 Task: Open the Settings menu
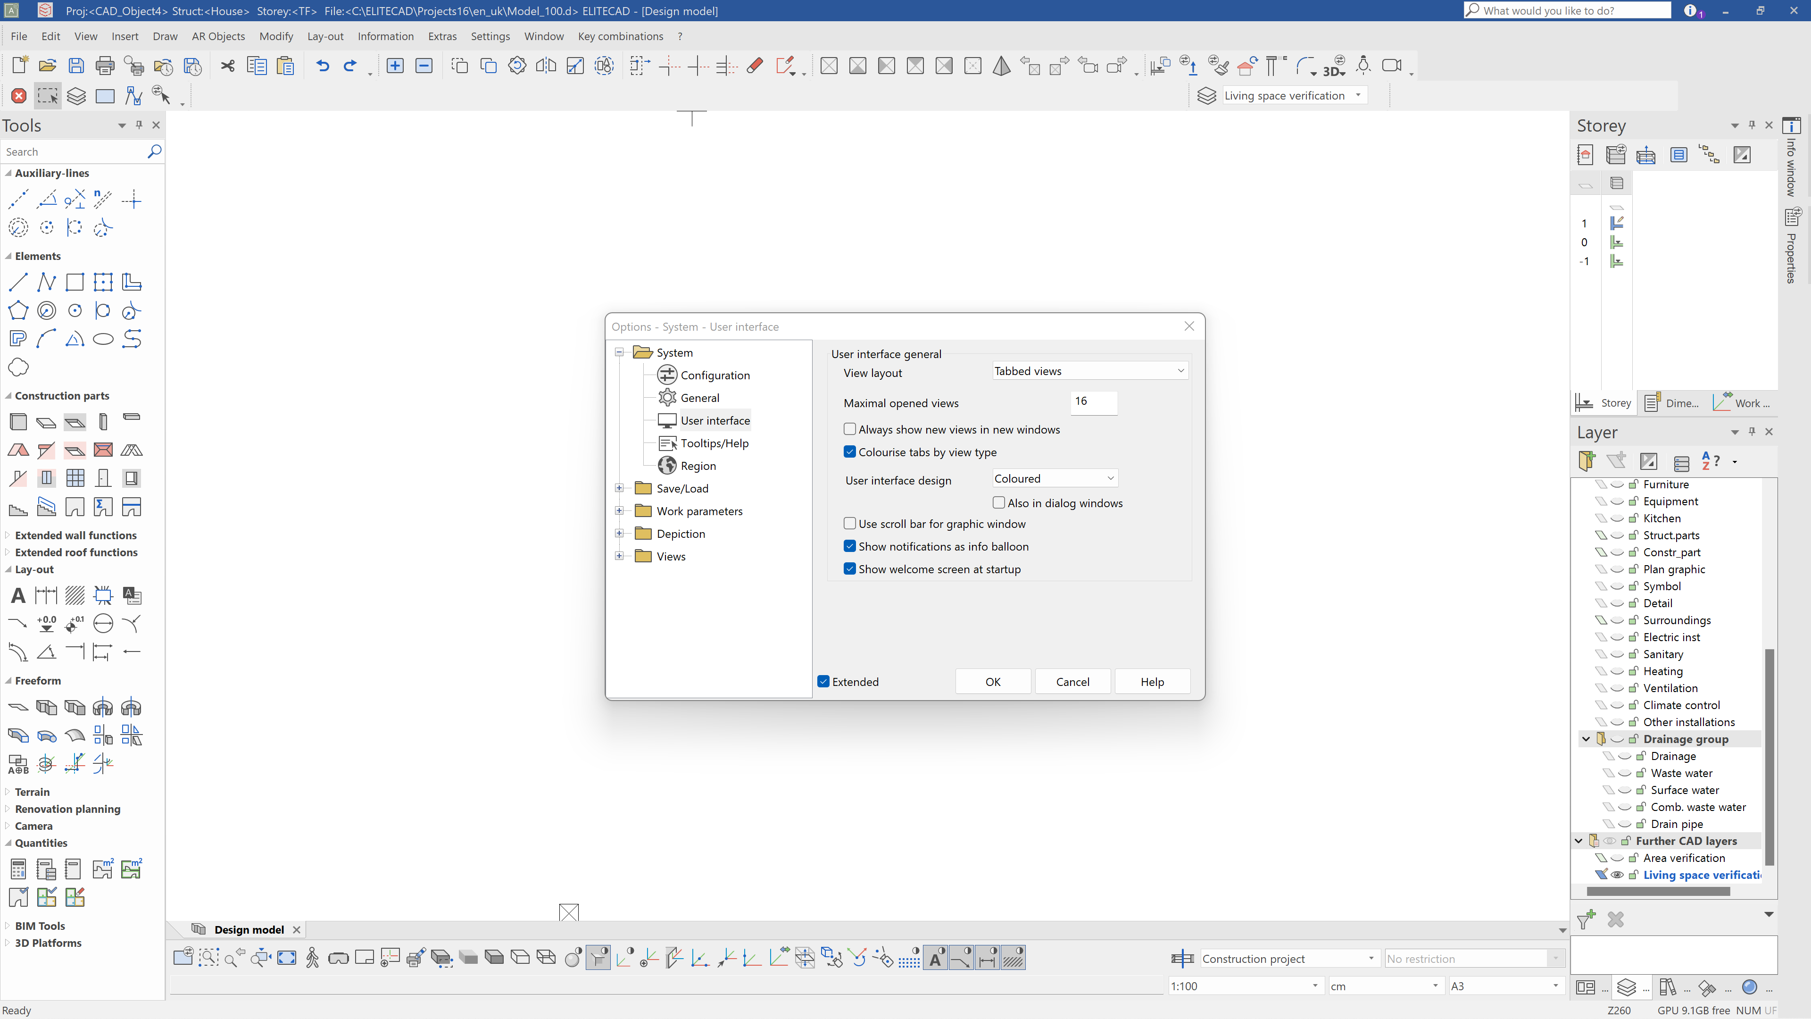[x=490, y=36]
